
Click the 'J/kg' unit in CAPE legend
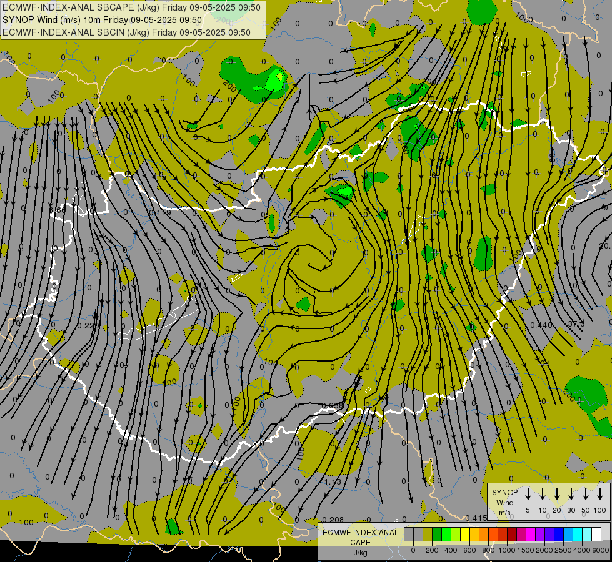(360, 553)
